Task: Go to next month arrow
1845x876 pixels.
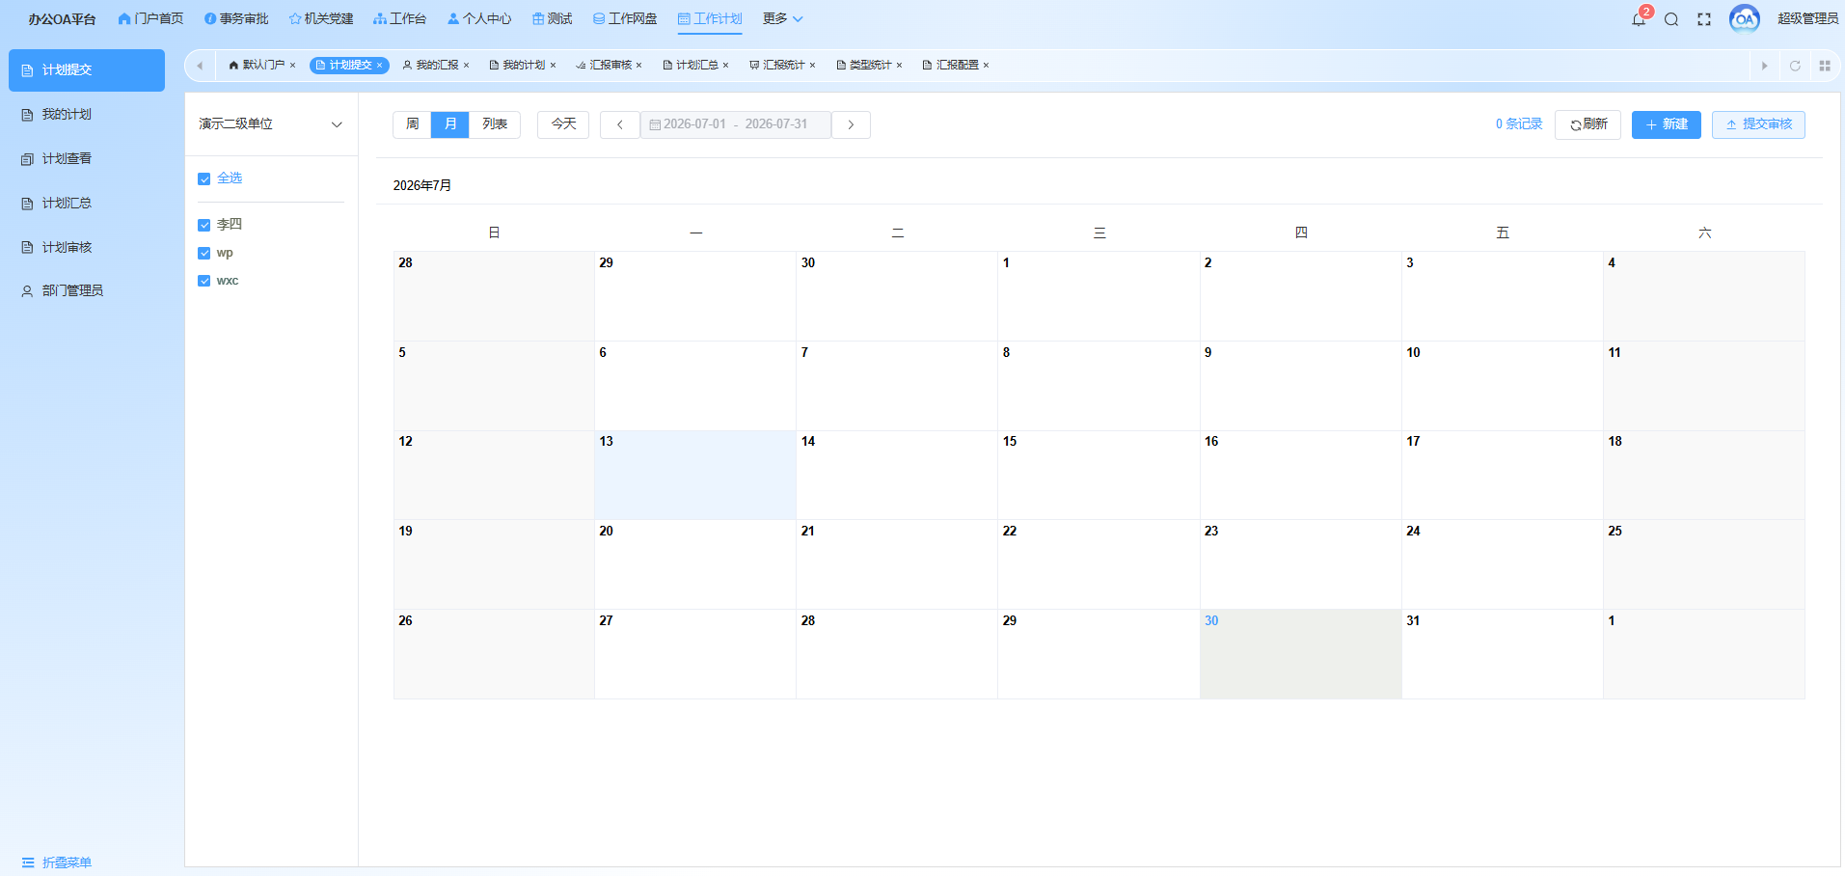Action: (851, 124)
